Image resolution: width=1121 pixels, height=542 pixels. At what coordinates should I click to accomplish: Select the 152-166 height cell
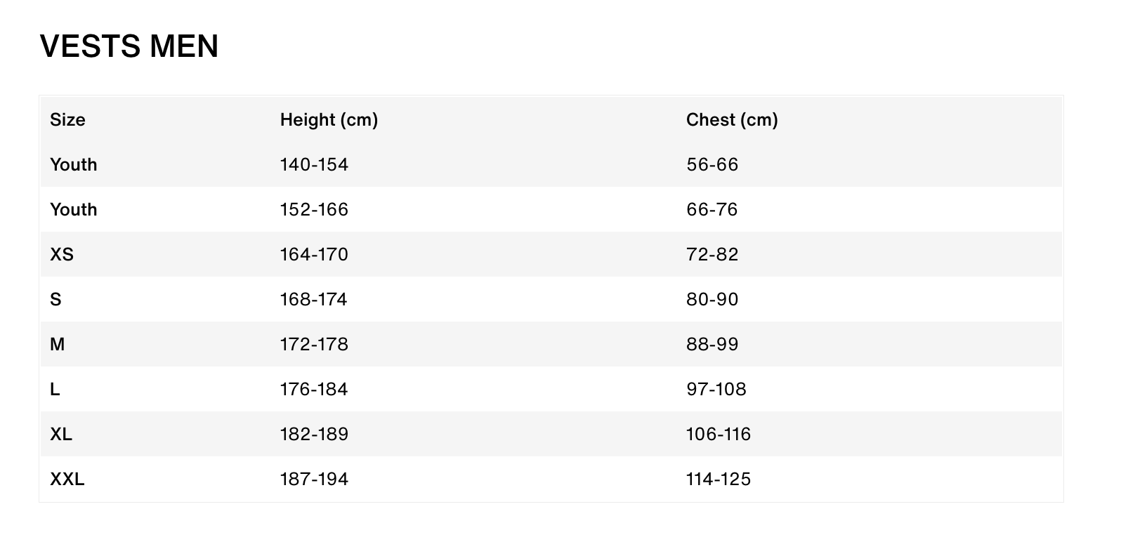(314, 209)
